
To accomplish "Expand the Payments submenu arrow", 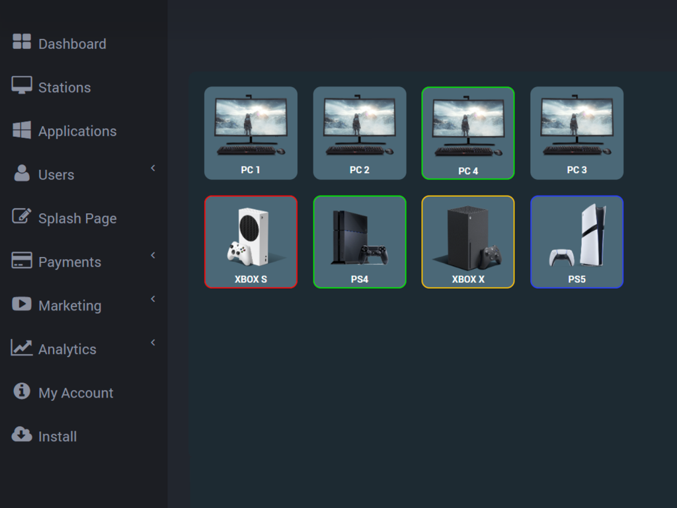I will point(153,256).
